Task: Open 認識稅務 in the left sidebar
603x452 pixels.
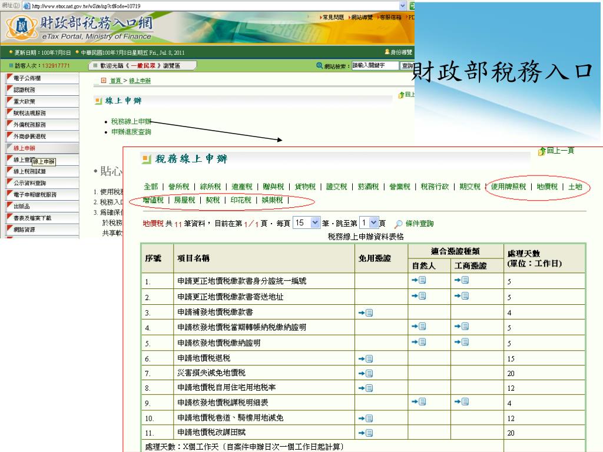Action: [42, 89]
